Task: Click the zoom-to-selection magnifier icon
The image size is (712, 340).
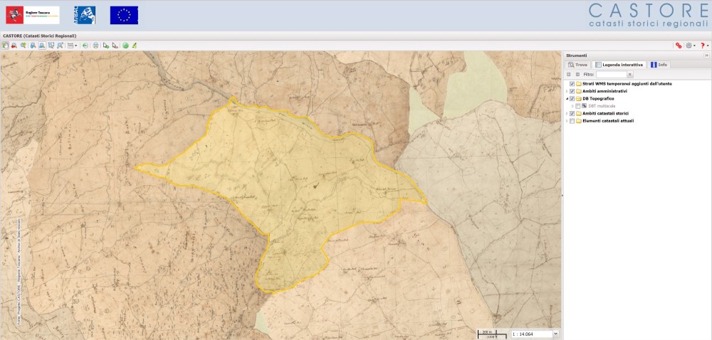Action: tap(60, 46)
